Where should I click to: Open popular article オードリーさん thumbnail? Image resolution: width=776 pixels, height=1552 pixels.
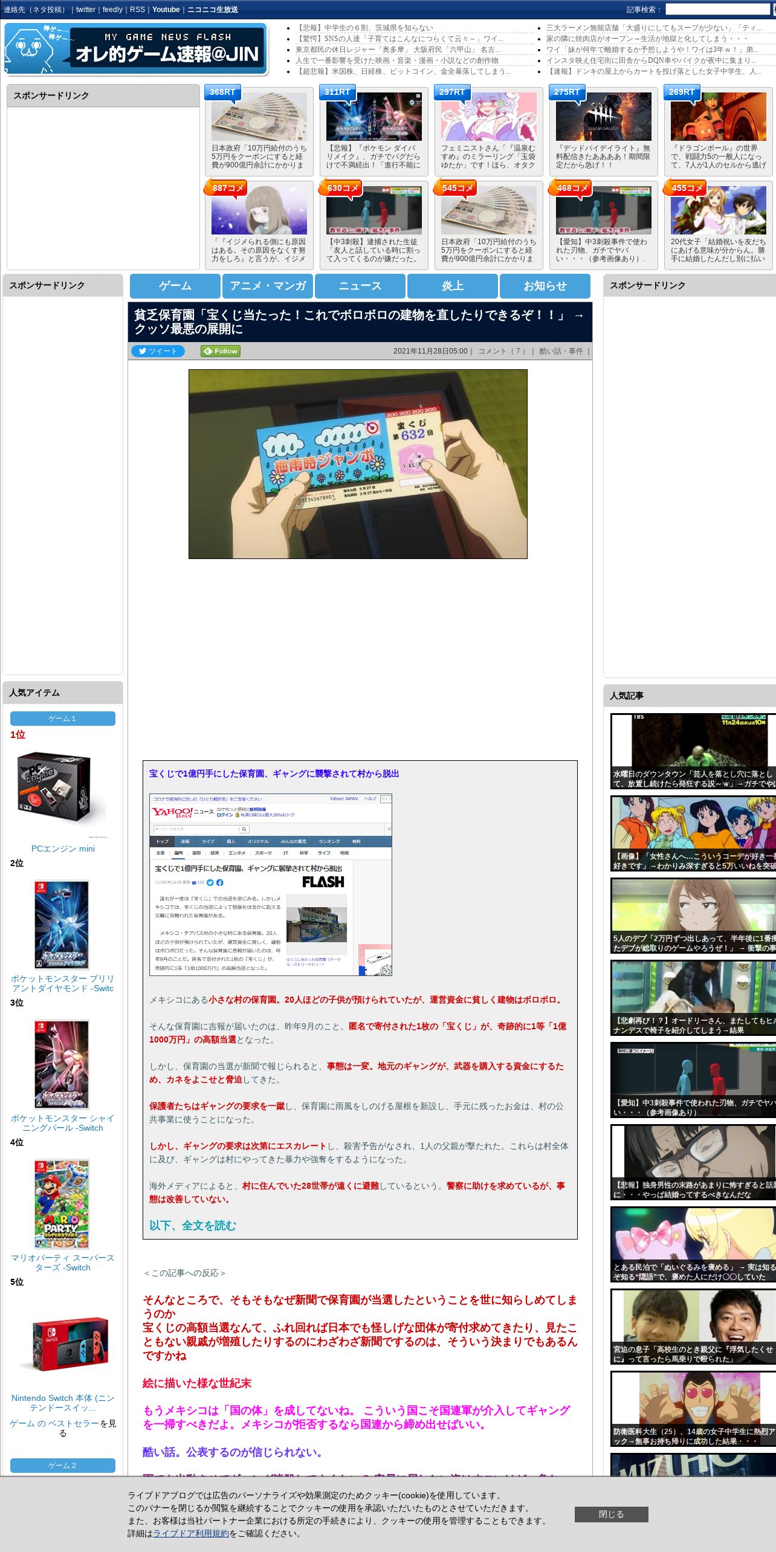point(693,998)
